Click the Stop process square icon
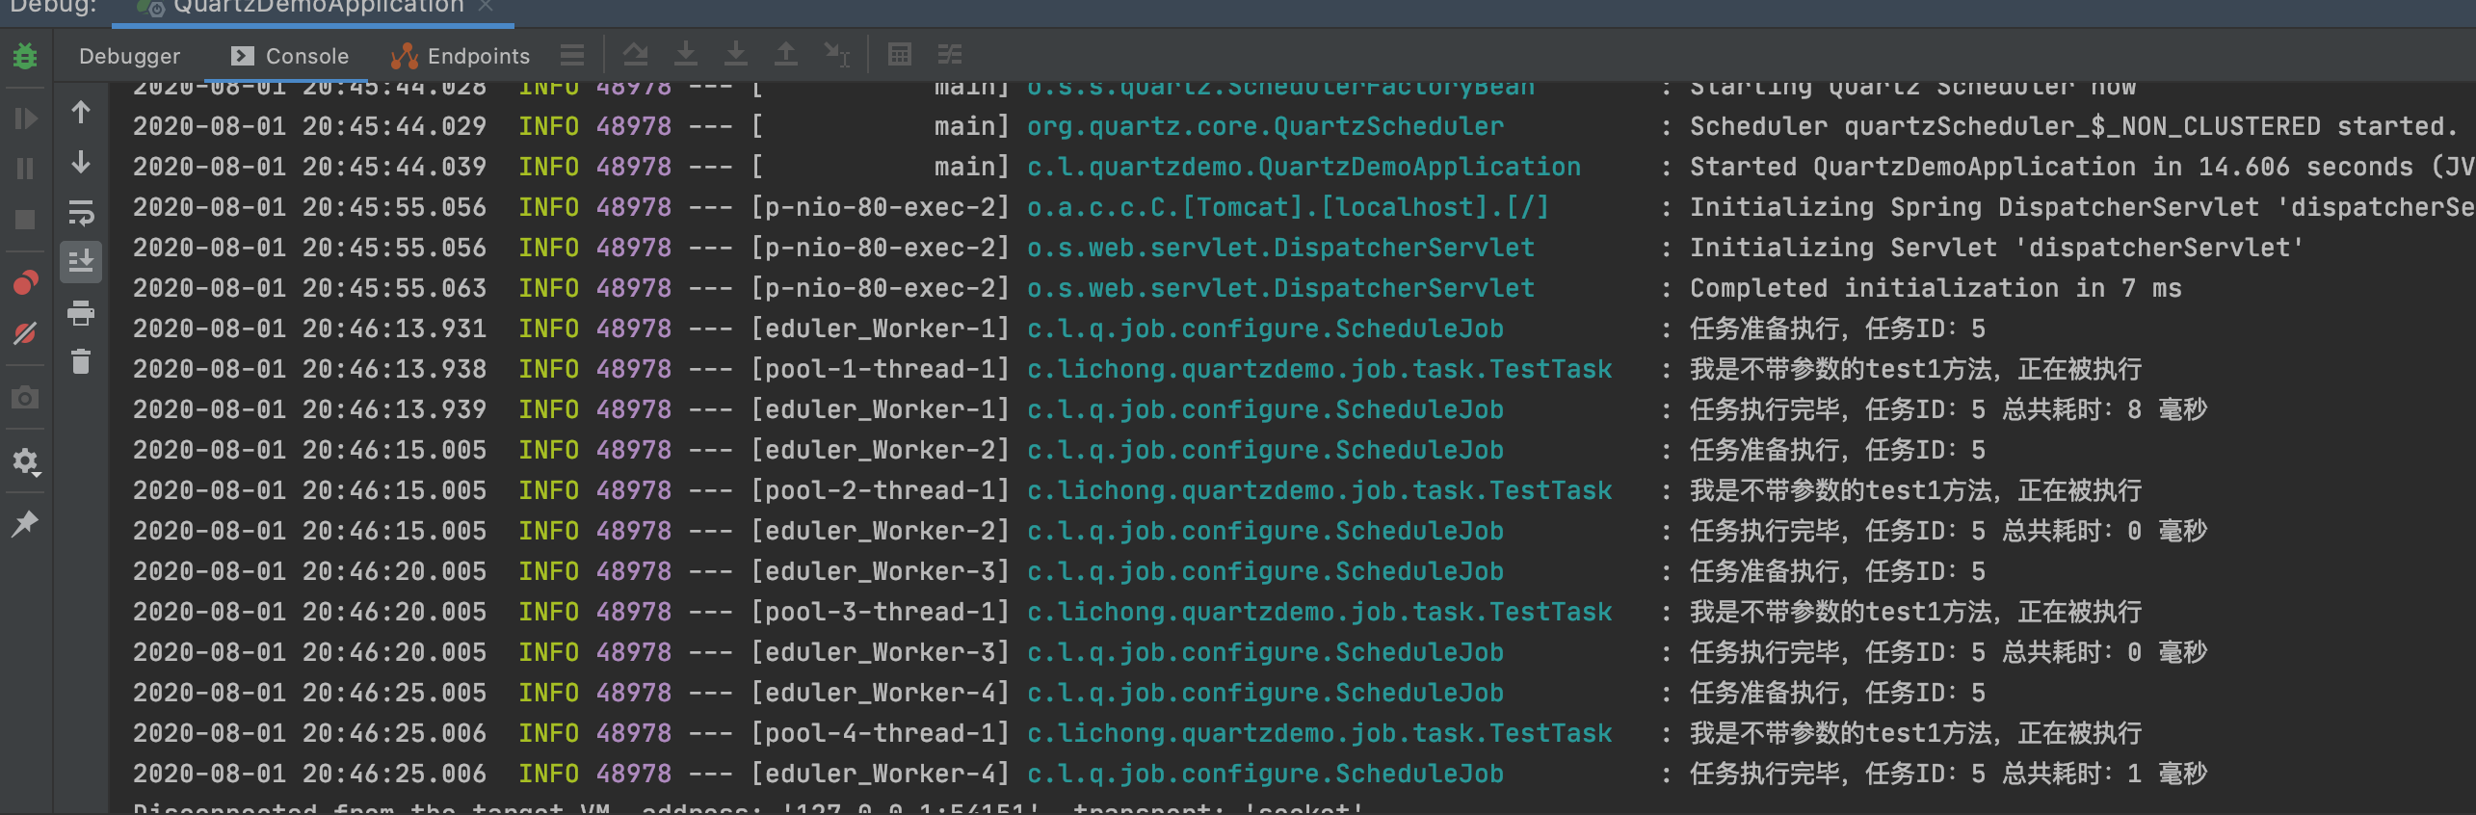The height and width of the screenshot is (815, 2476). click(x=25, y=220)
